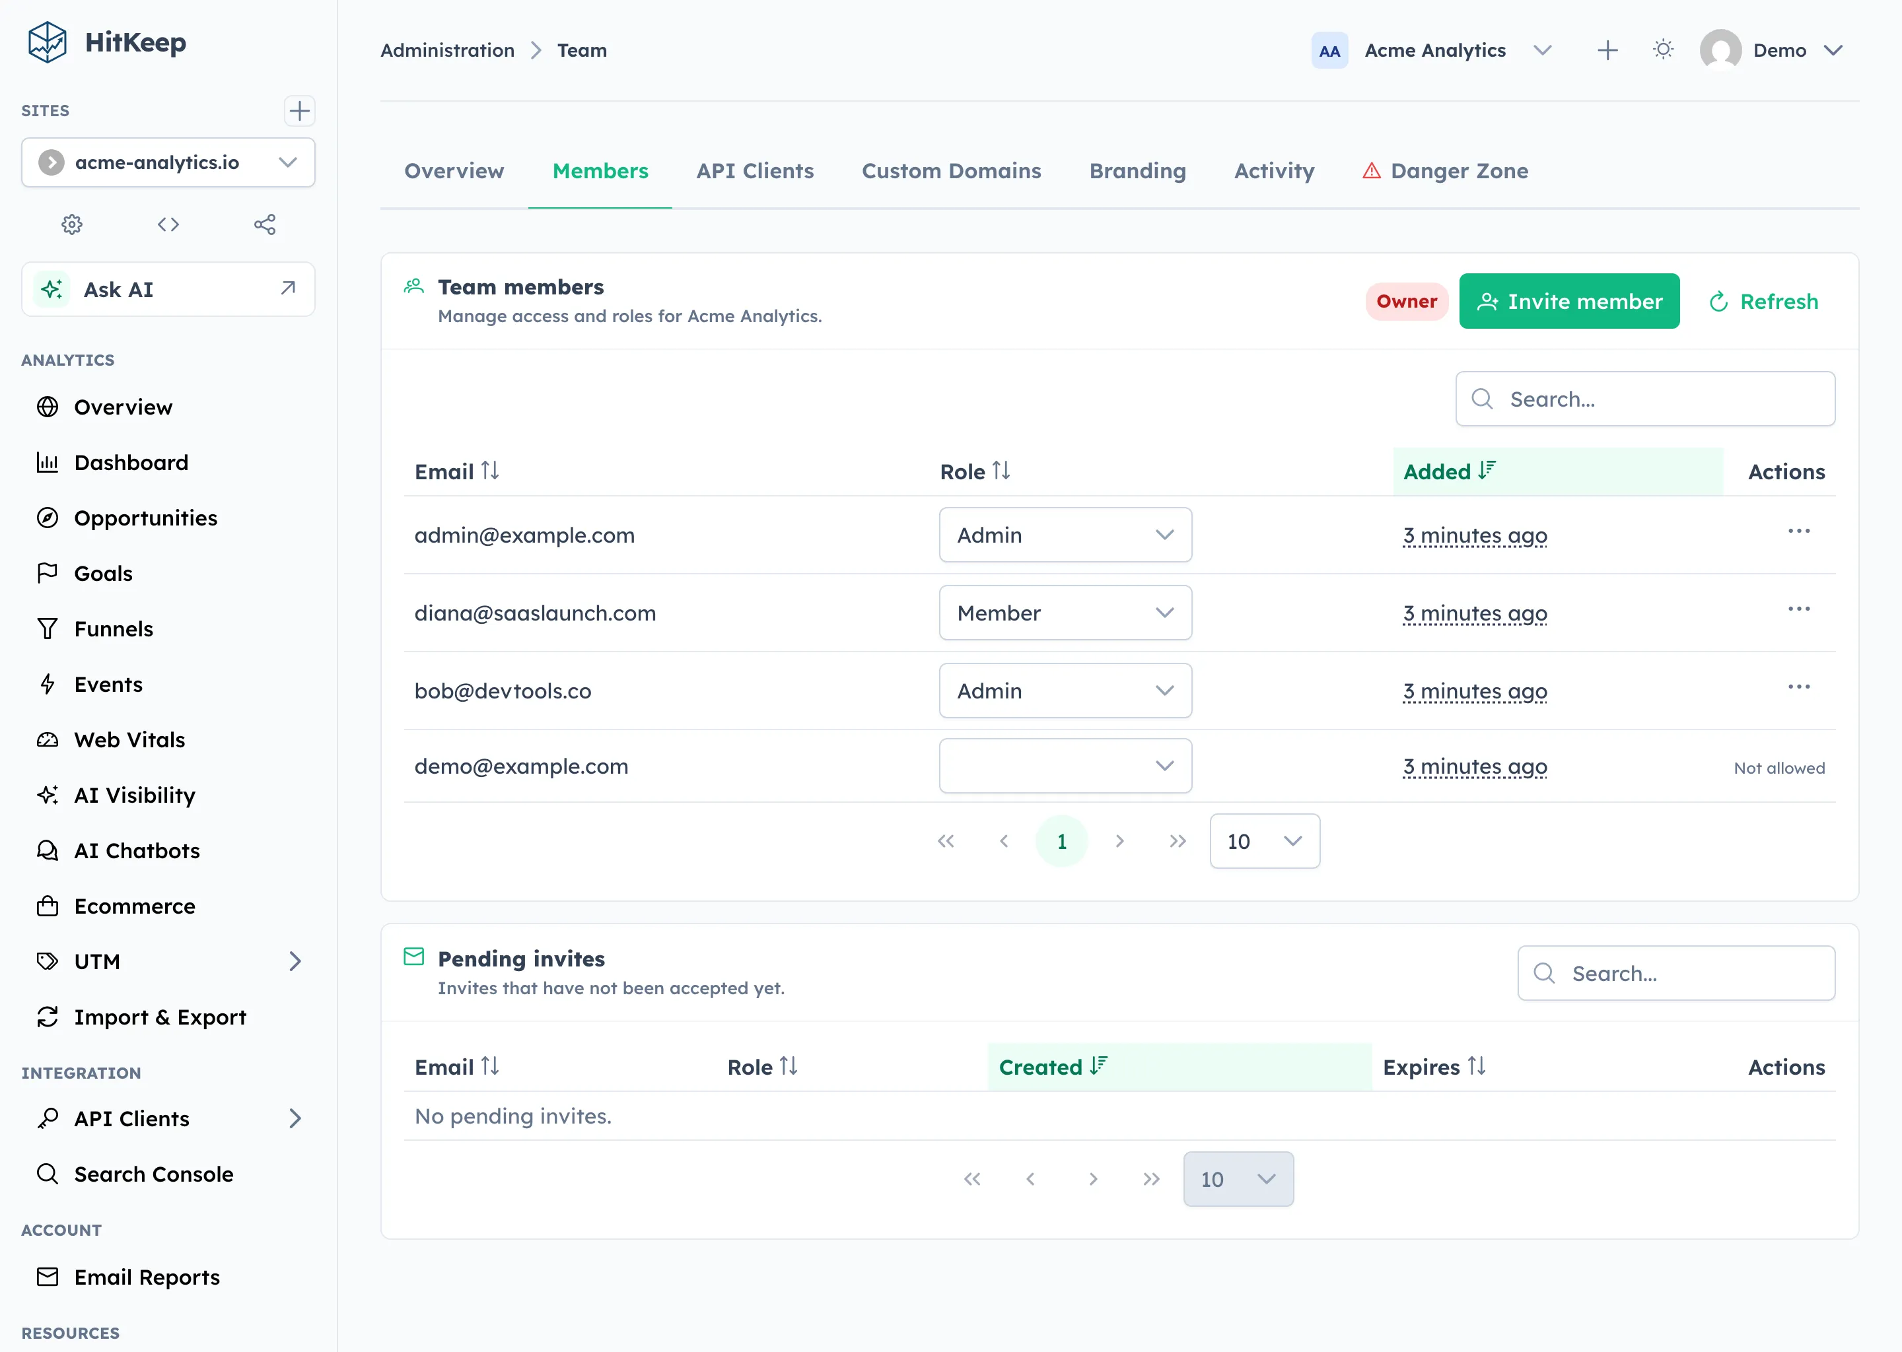Image resolution: width=1902 pixels, height=1352 pixels.
Task: Open AI Chatbots page
Action: 168,851
